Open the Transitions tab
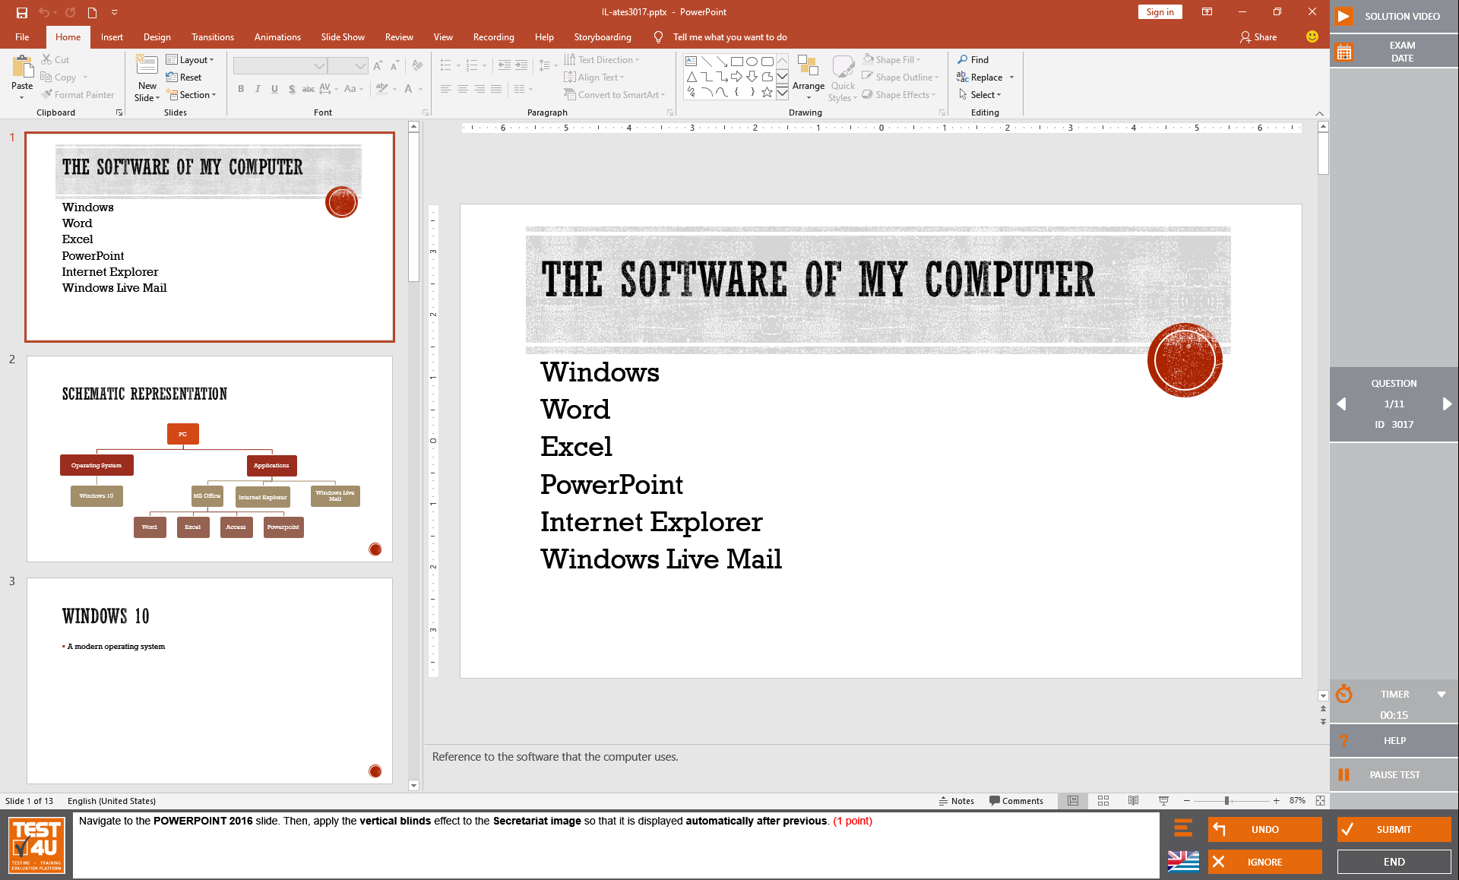Viewport: 1459px width, 880px height. click(x=213, y=37)
